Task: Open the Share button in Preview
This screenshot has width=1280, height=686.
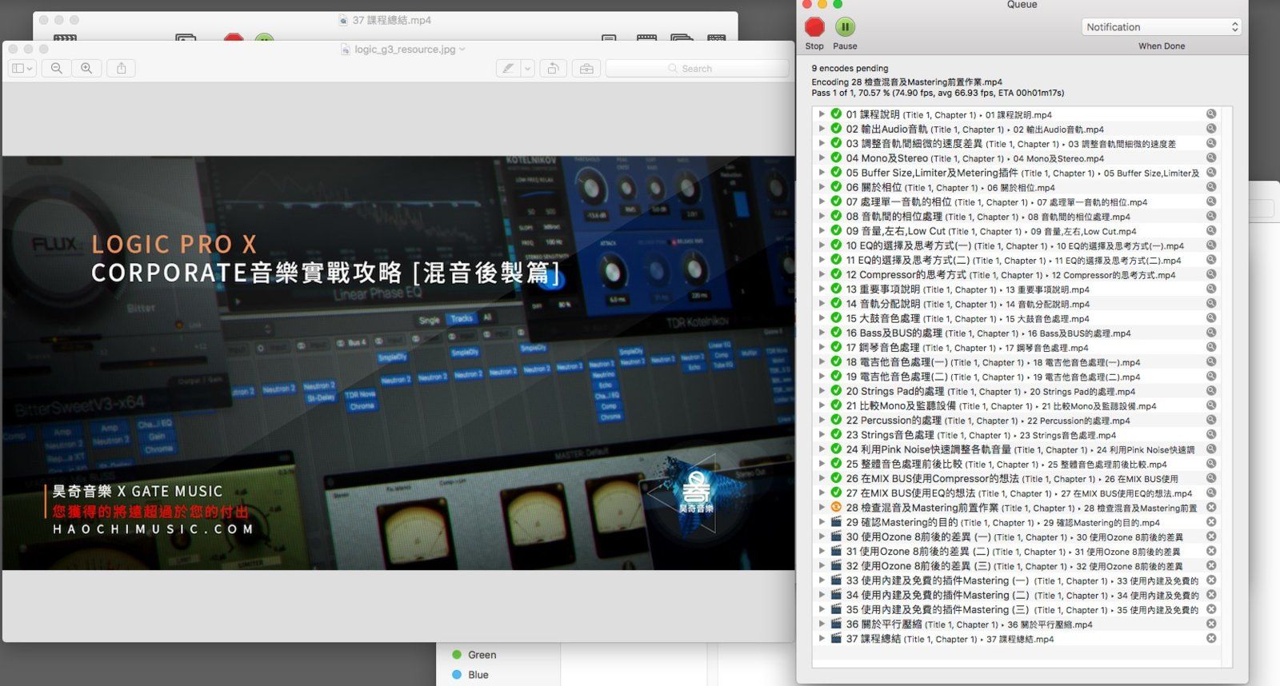Action: (122, 69)
